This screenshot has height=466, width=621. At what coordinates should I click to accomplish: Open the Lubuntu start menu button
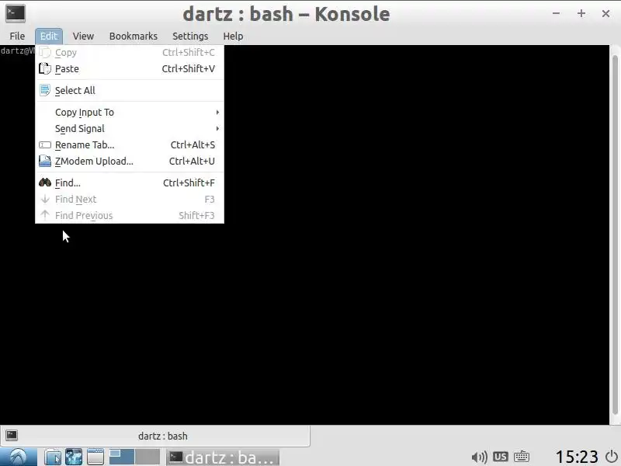pyautogui.click(x=18, y=457)
